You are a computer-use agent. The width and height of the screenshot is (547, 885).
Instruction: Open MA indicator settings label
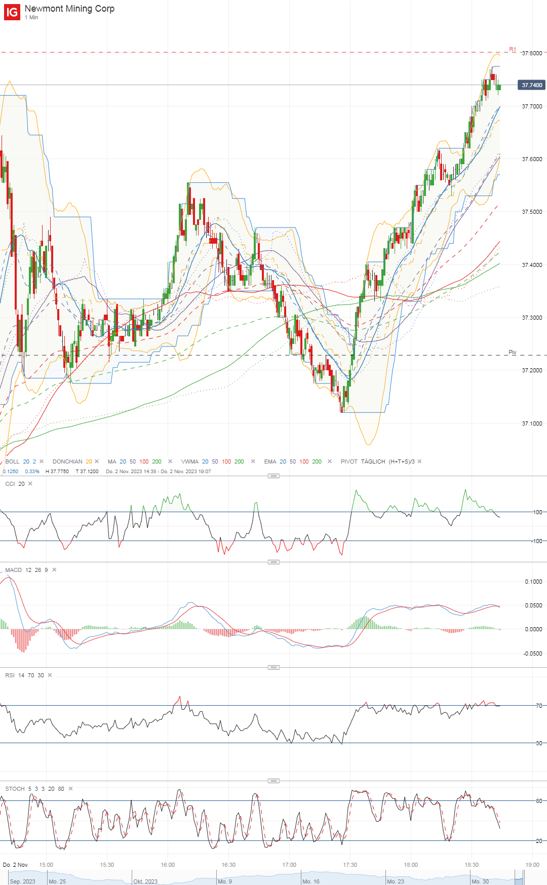coord(112,461)
